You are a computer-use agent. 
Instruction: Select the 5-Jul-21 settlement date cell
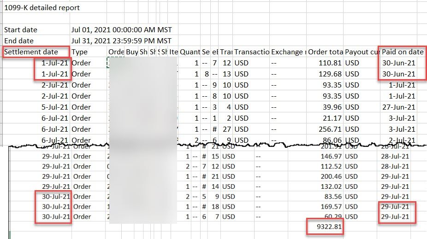pyautogui.click(x=54, y=107)
